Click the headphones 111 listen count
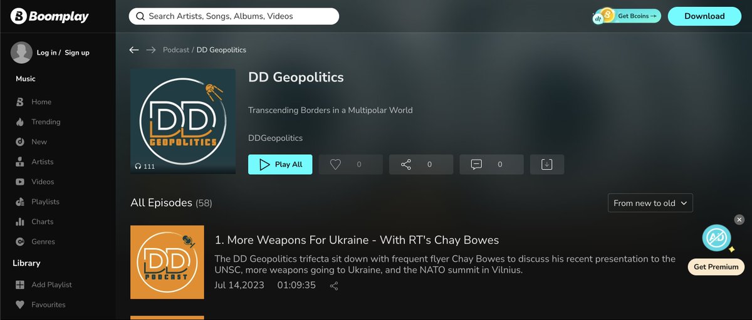The image size is (752, 320). click(145, 167)
